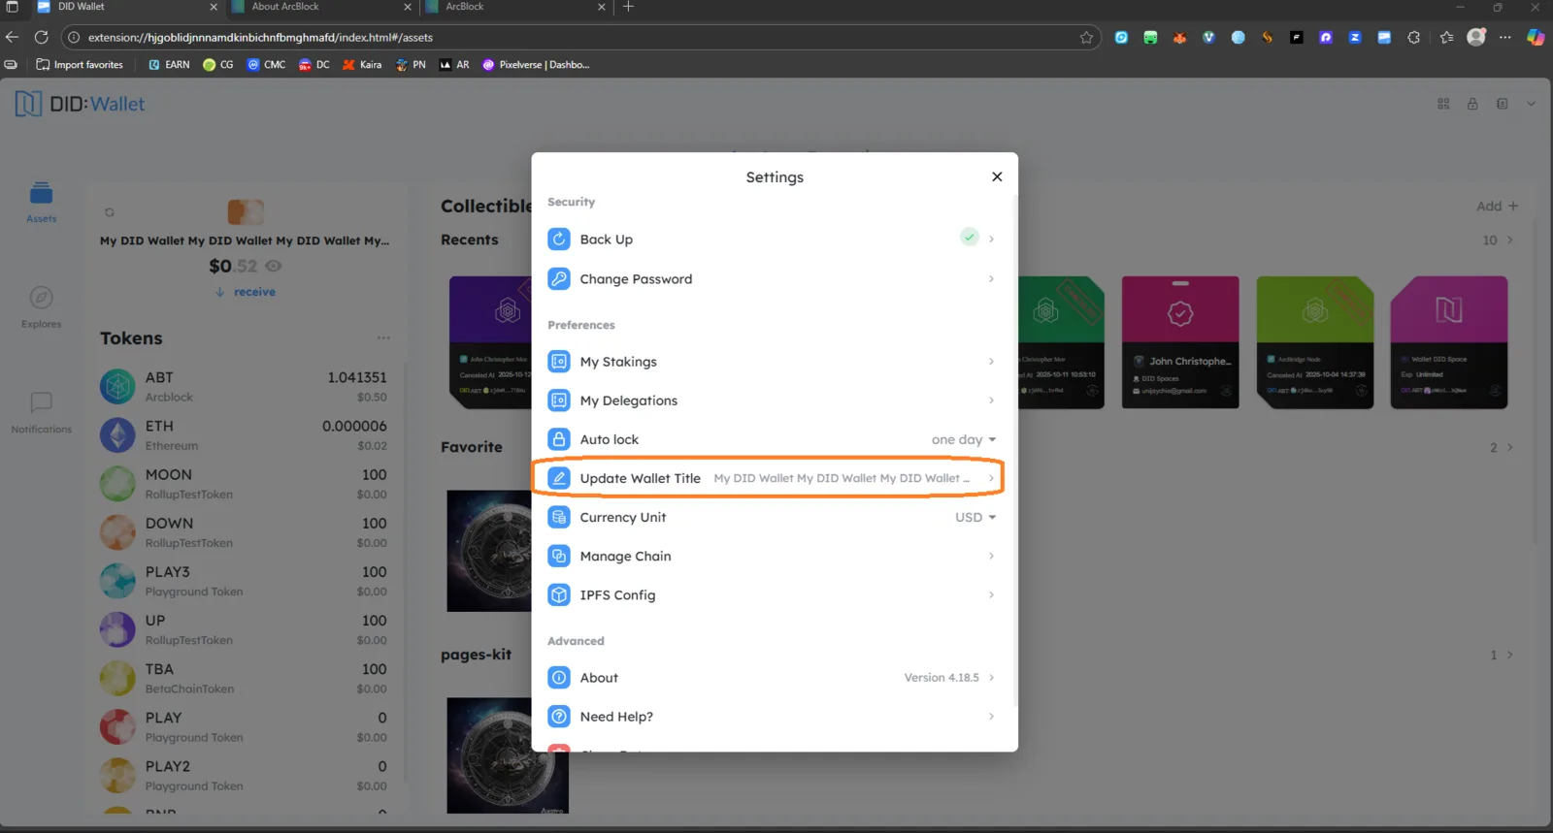The width and height of the screenshot is (1553, 833).
Task: Select the TBA BetaChainToken row
Action: pyautogui.click(x=244, y=678)
